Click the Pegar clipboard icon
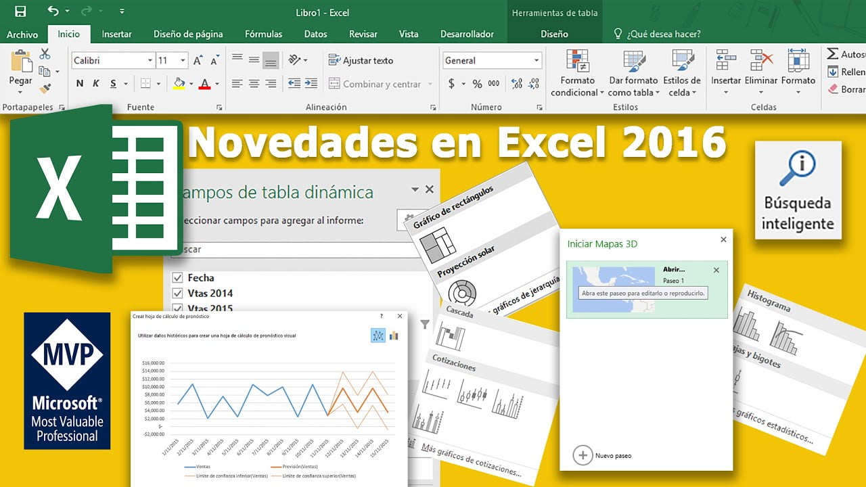The image size is (866, 487). tap(21, 61)
